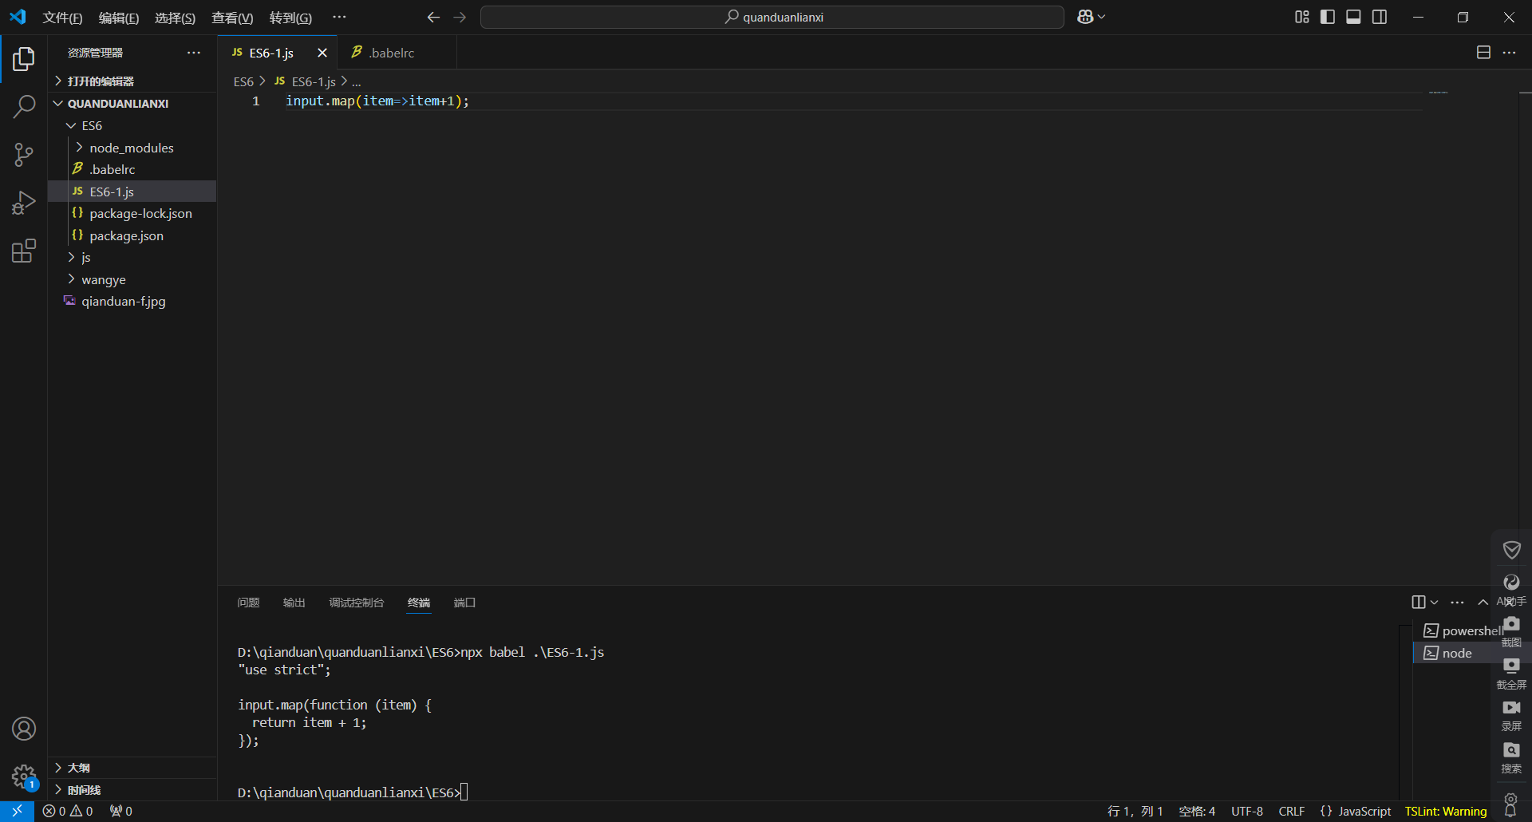Viewport: 1532px width, 822px height.
Task: Open the 选择(S) menu
Action: (175, 18)
